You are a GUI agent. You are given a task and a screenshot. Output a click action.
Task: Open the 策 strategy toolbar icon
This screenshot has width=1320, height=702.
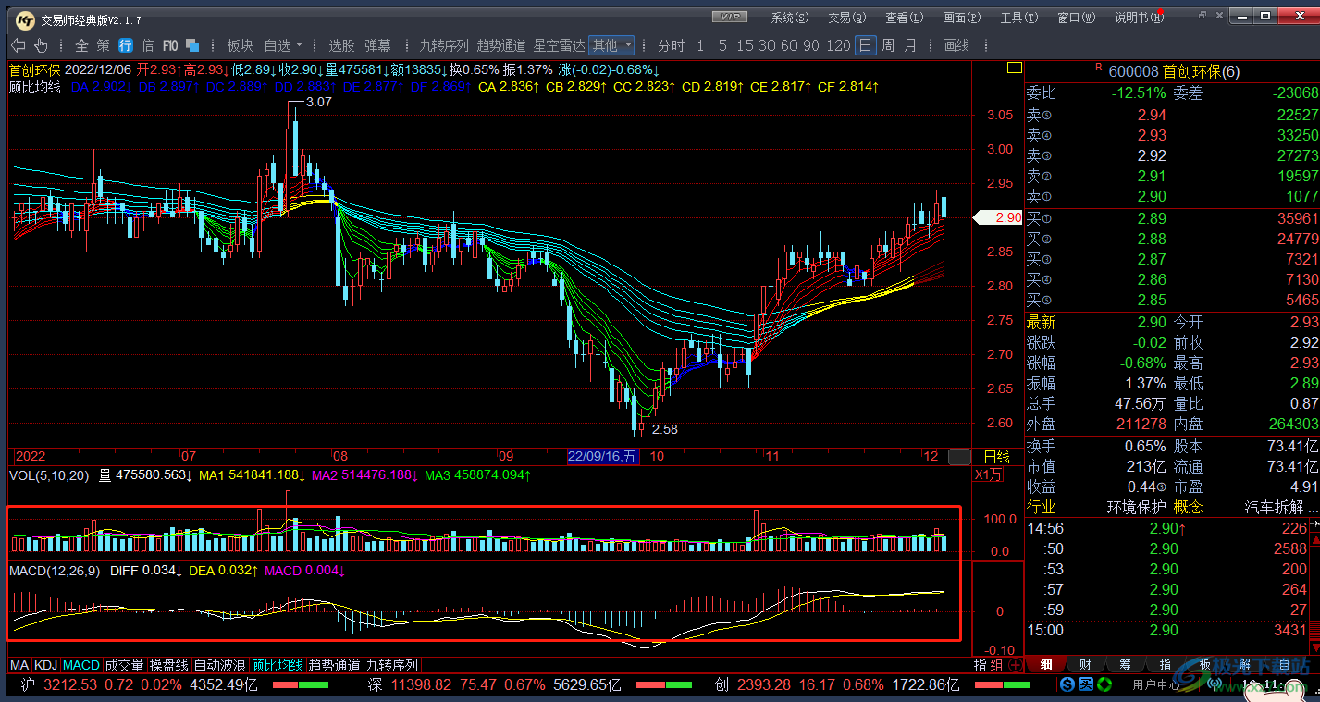click(103, 45)
